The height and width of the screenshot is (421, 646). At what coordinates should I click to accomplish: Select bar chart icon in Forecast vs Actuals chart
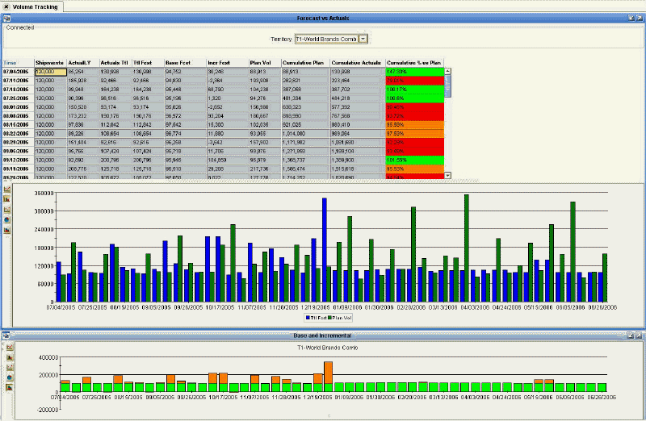pos(7,199)
